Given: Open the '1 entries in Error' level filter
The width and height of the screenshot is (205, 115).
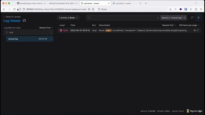Looking at the screenshot, I should [x=68, y=18].
